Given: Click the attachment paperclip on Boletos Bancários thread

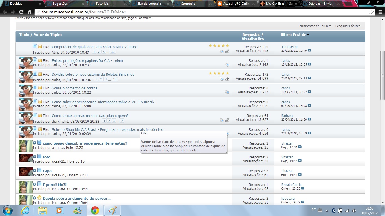Looking at the screenshot, I should coord(227,79).
